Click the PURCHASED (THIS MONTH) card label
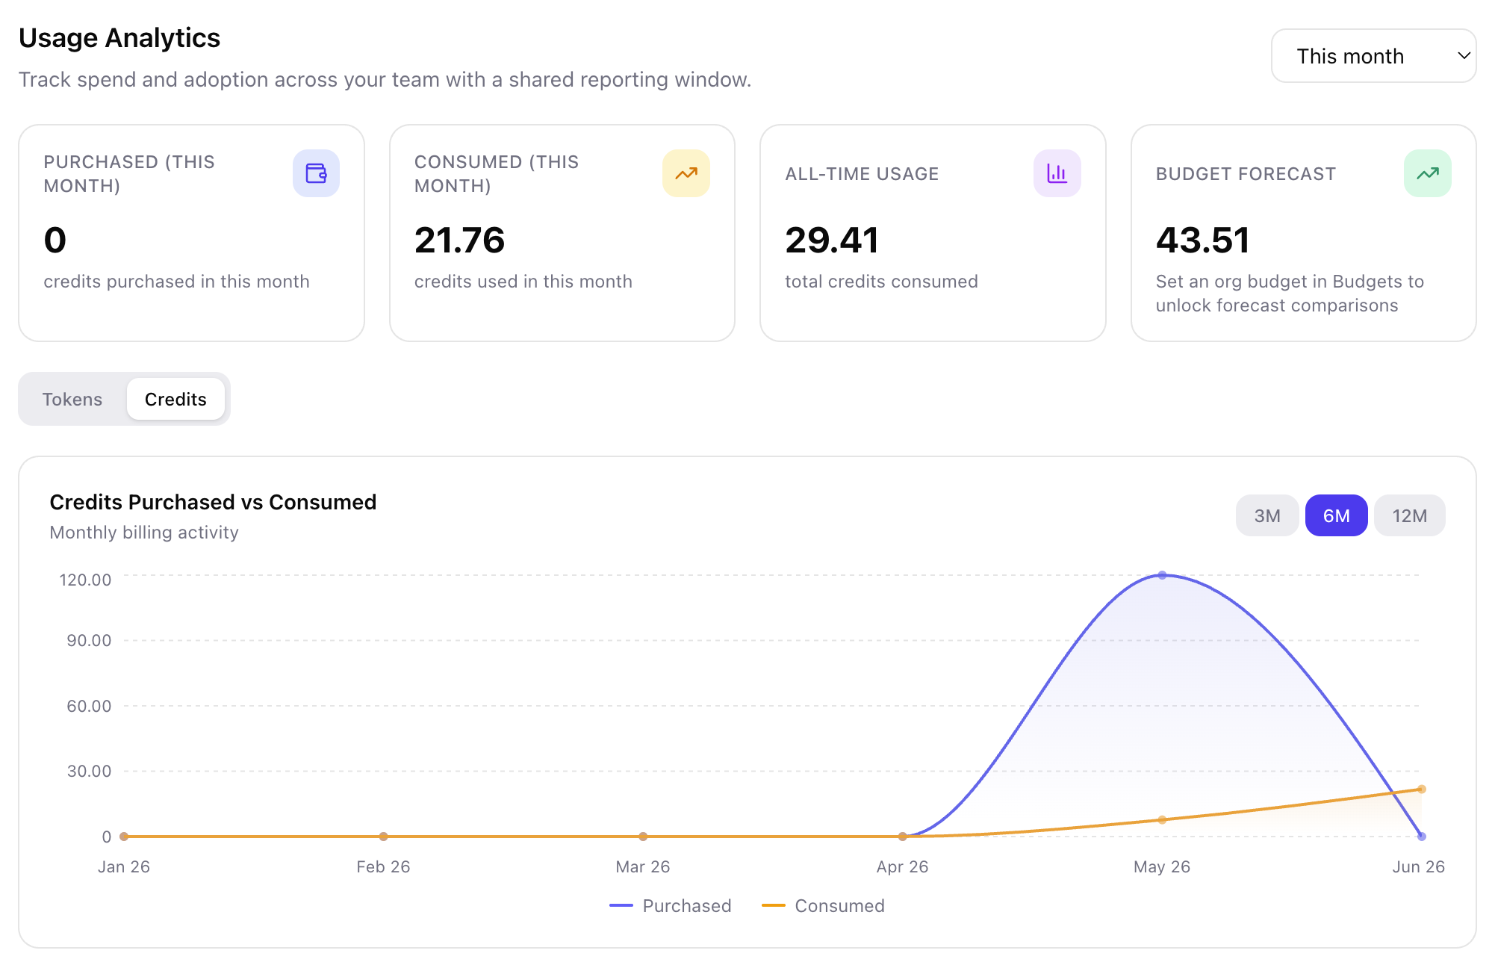Image resolution: width=1495 pixels, height=971 pixels. 129,174
